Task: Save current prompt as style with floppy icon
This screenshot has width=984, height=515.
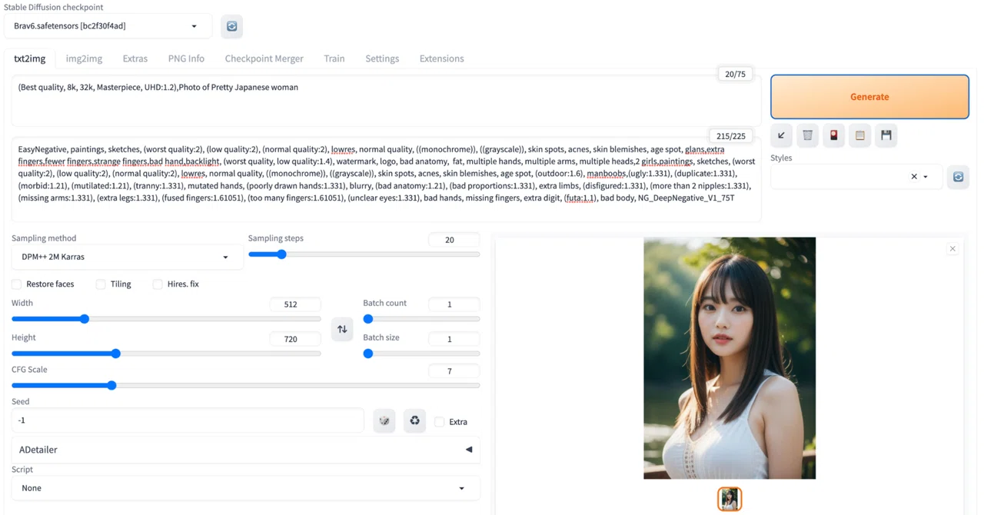Action: pyautogui.click(x=886, y=135)
